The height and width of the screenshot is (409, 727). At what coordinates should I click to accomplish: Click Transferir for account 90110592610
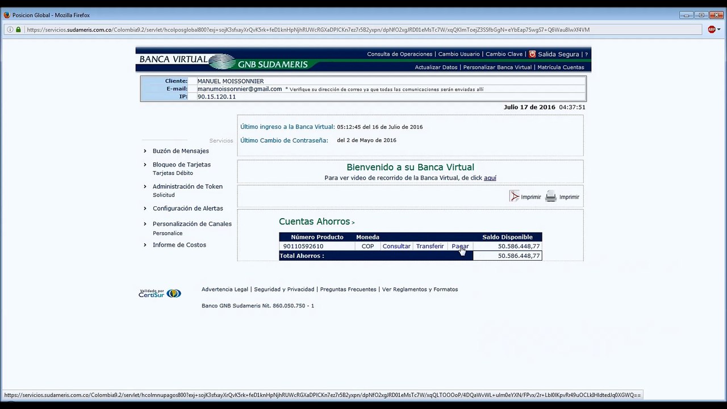[x=429, y=246]
